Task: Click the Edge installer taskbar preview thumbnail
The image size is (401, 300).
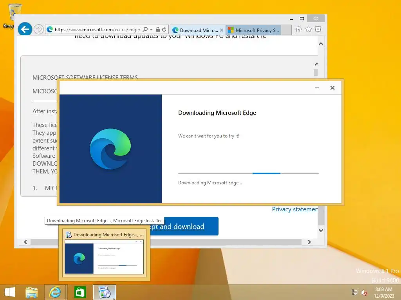Action: pyautogui.click(x=104, y=257)
